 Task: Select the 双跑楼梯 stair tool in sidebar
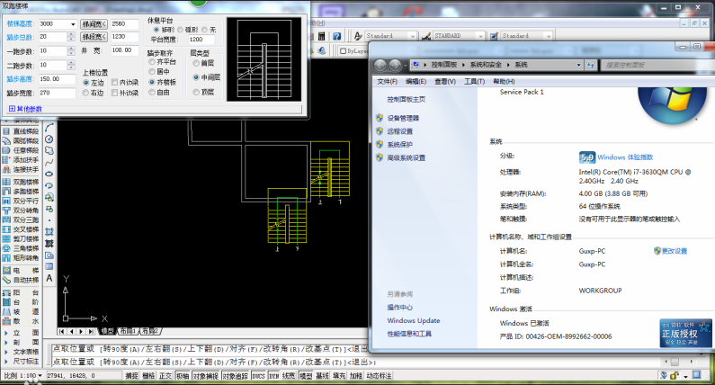click(x=21, y=182)
